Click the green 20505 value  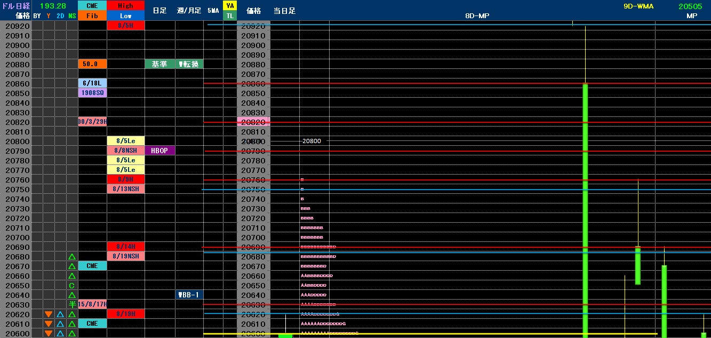coord(690,6)
